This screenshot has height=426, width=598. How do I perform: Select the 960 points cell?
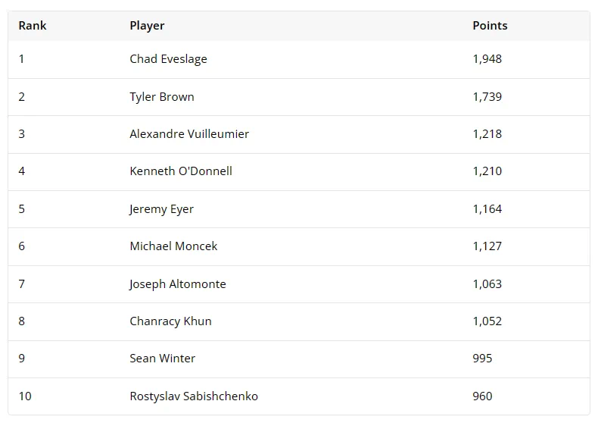click(x=482, y=396)
